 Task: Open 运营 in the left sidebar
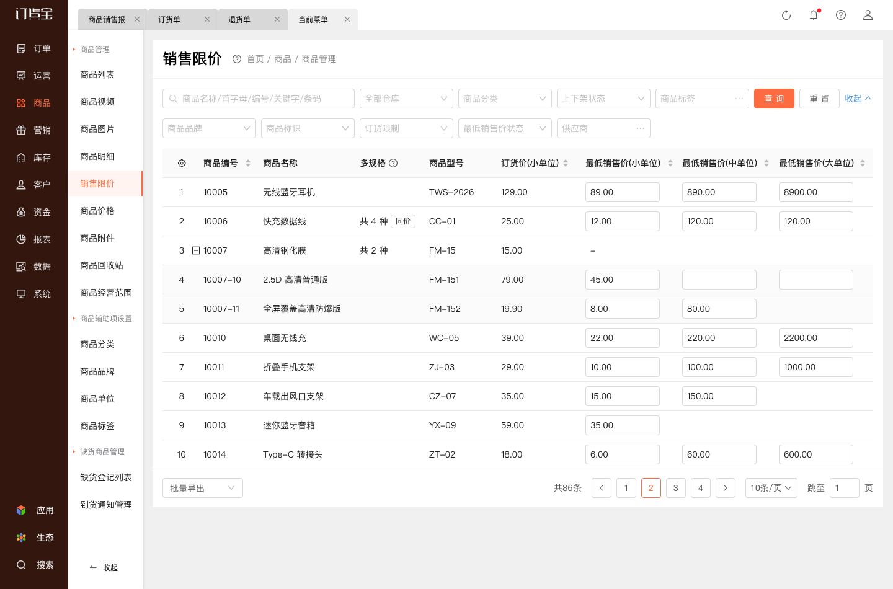coord(34,76)
